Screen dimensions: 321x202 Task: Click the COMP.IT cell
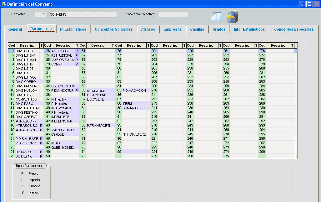click(63, 64)
